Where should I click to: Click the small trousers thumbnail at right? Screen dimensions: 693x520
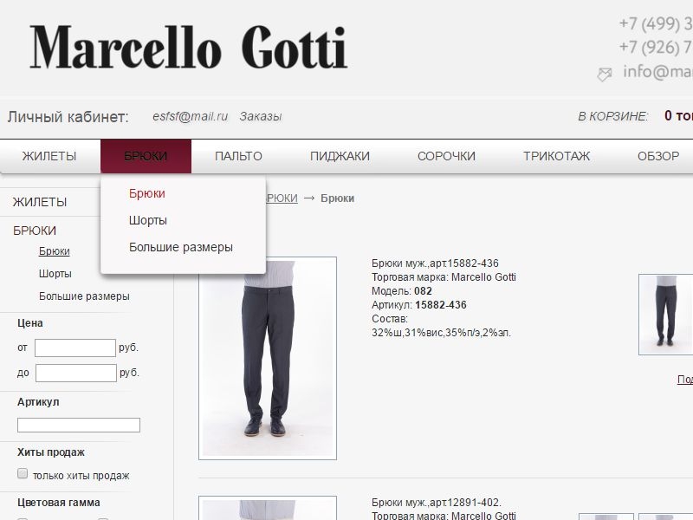(665, 315)
